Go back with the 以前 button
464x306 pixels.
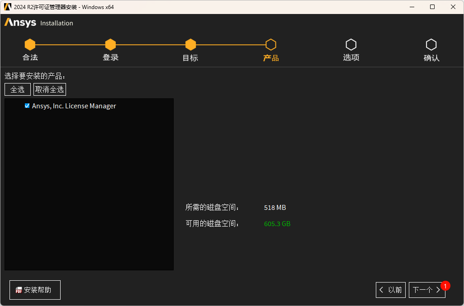[x=391, y=290]
